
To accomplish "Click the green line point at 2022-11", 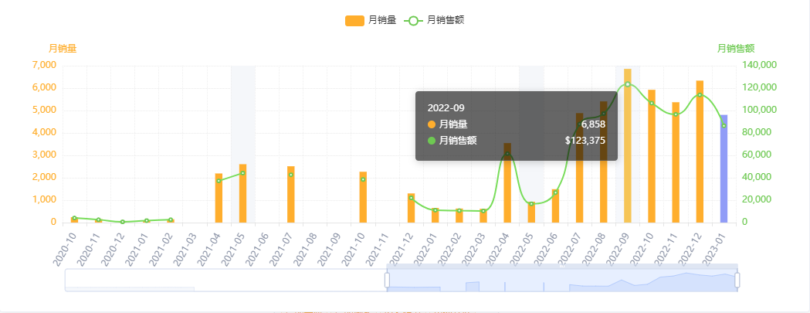I will [x=676, y=114].
